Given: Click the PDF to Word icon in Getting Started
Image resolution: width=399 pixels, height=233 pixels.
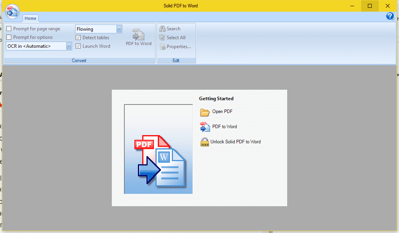Looking at the screenshot, I should (x=205, y=127).
